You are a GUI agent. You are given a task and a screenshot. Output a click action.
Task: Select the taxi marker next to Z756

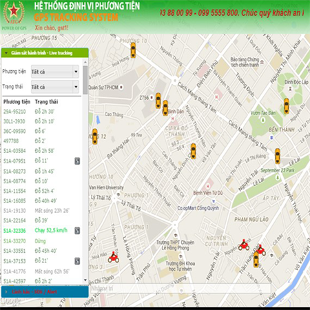(158, 101)
